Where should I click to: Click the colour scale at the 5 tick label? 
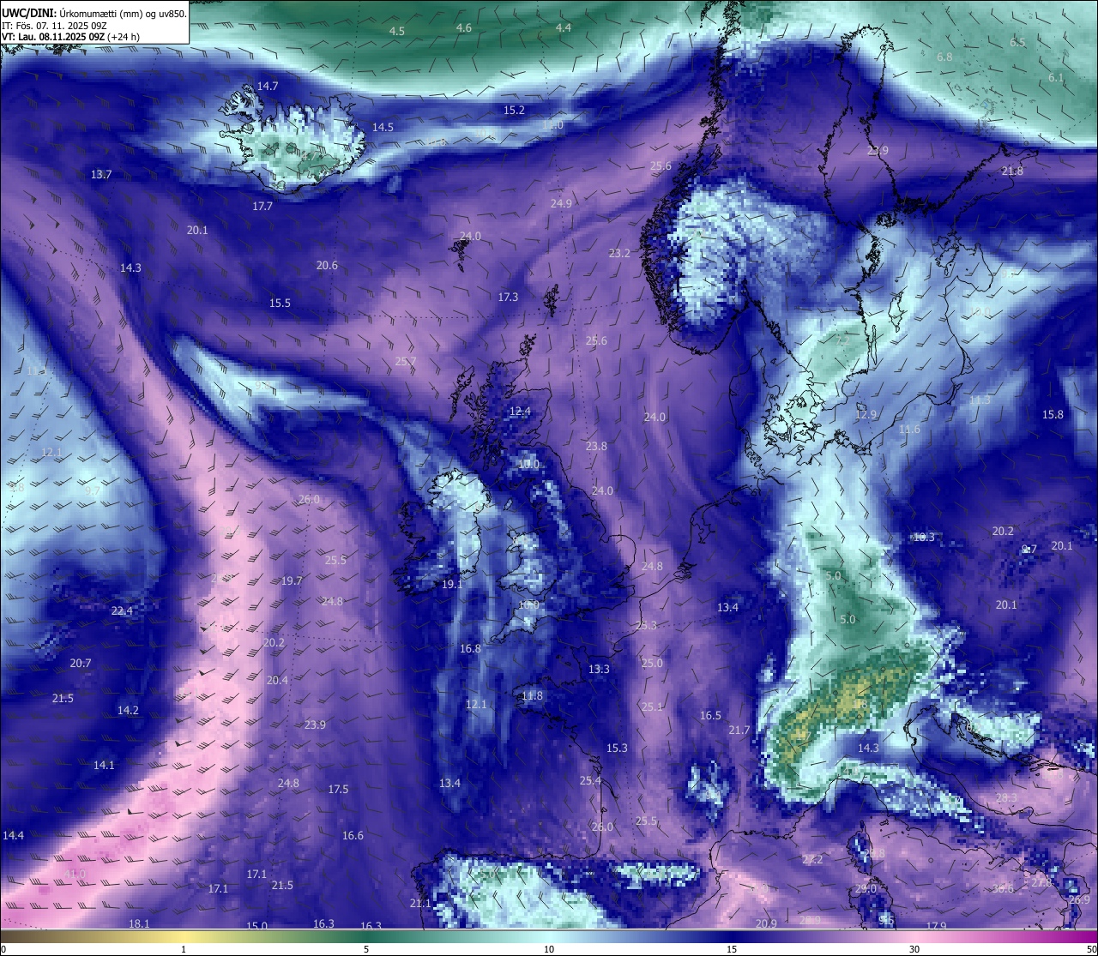[366, 949]
